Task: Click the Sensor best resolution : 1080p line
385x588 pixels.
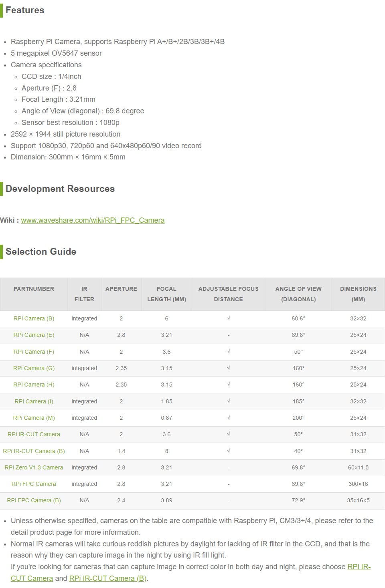Action: [x=71, y=123]
